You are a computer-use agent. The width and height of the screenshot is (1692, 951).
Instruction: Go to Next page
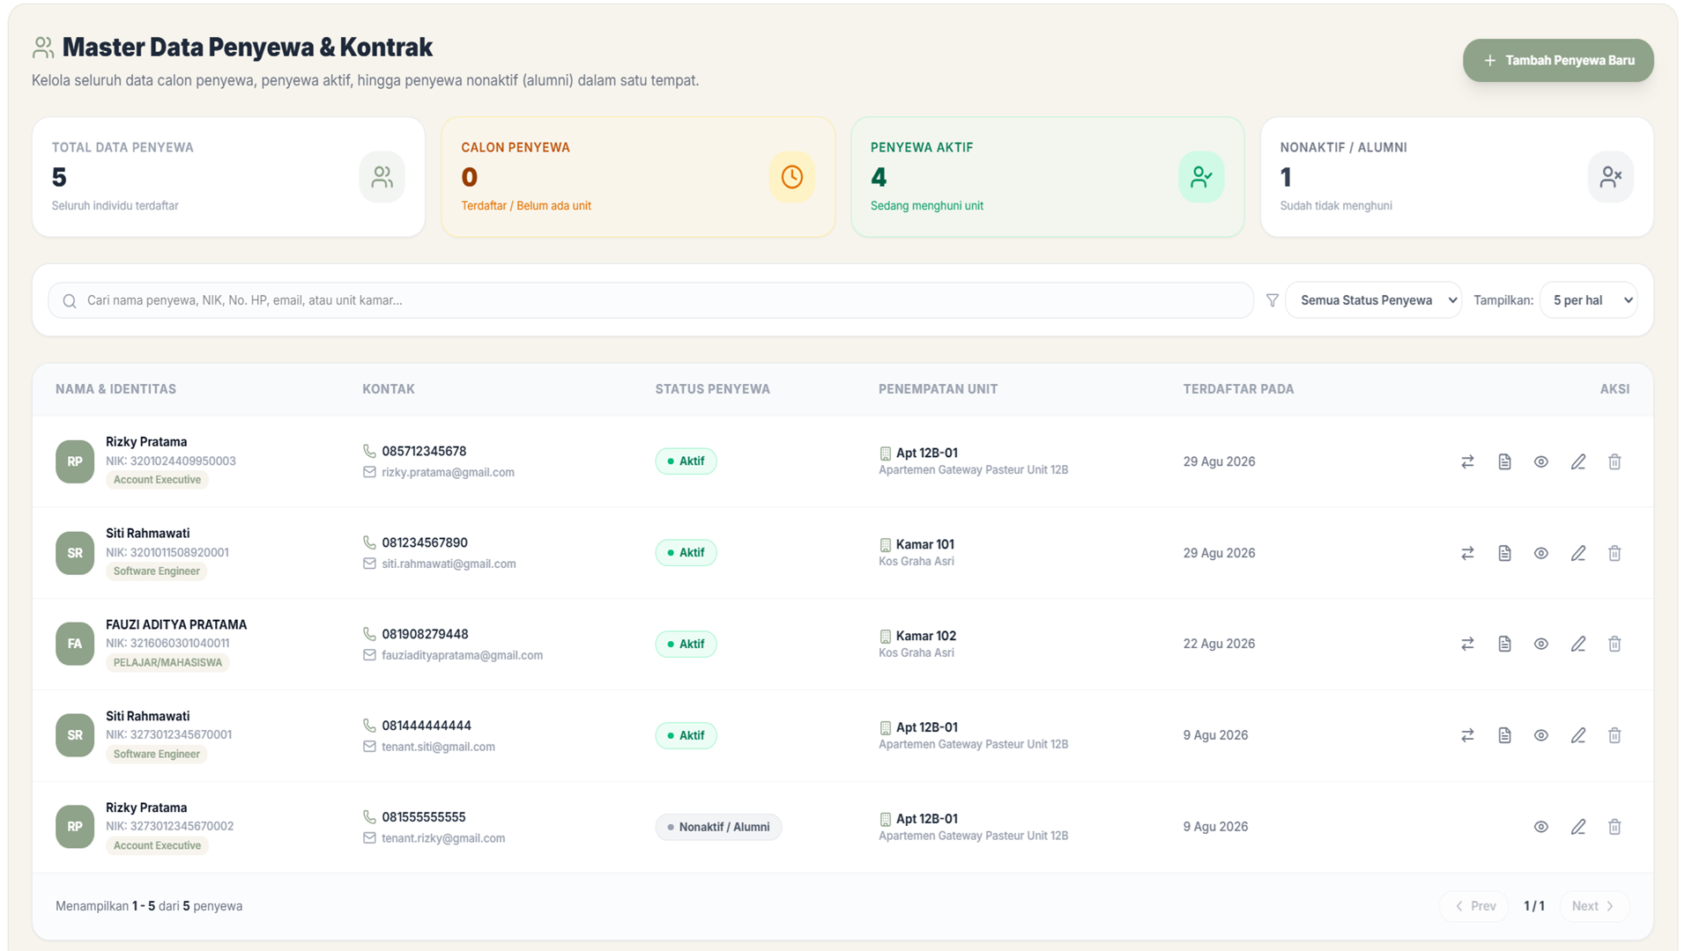pos(1594,906)
